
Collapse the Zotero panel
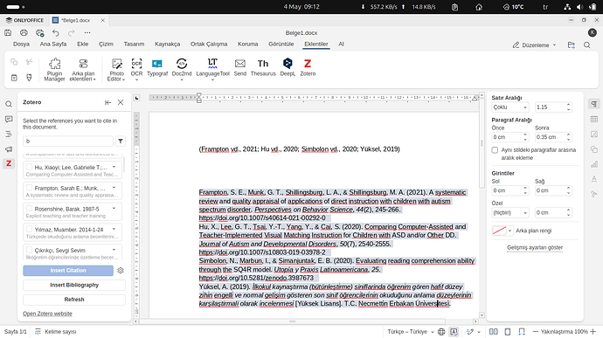click(x=107, y=102)
